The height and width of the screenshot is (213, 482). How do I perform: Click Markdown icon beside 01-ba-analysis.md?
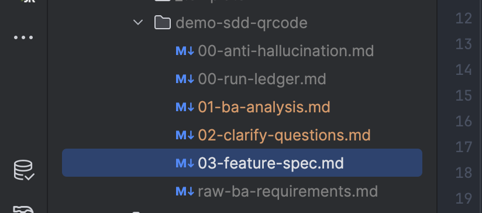(185, 107)
